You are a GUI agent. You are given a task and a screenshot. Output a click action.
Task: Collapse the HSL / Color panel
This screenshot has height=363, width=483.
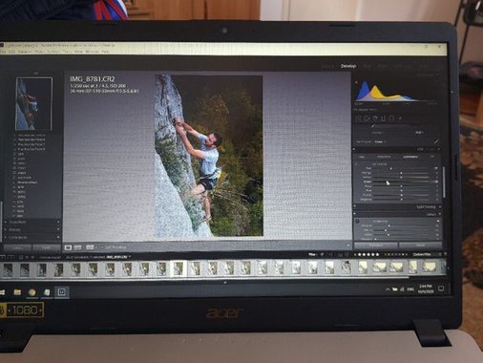[x=439, y=149]
